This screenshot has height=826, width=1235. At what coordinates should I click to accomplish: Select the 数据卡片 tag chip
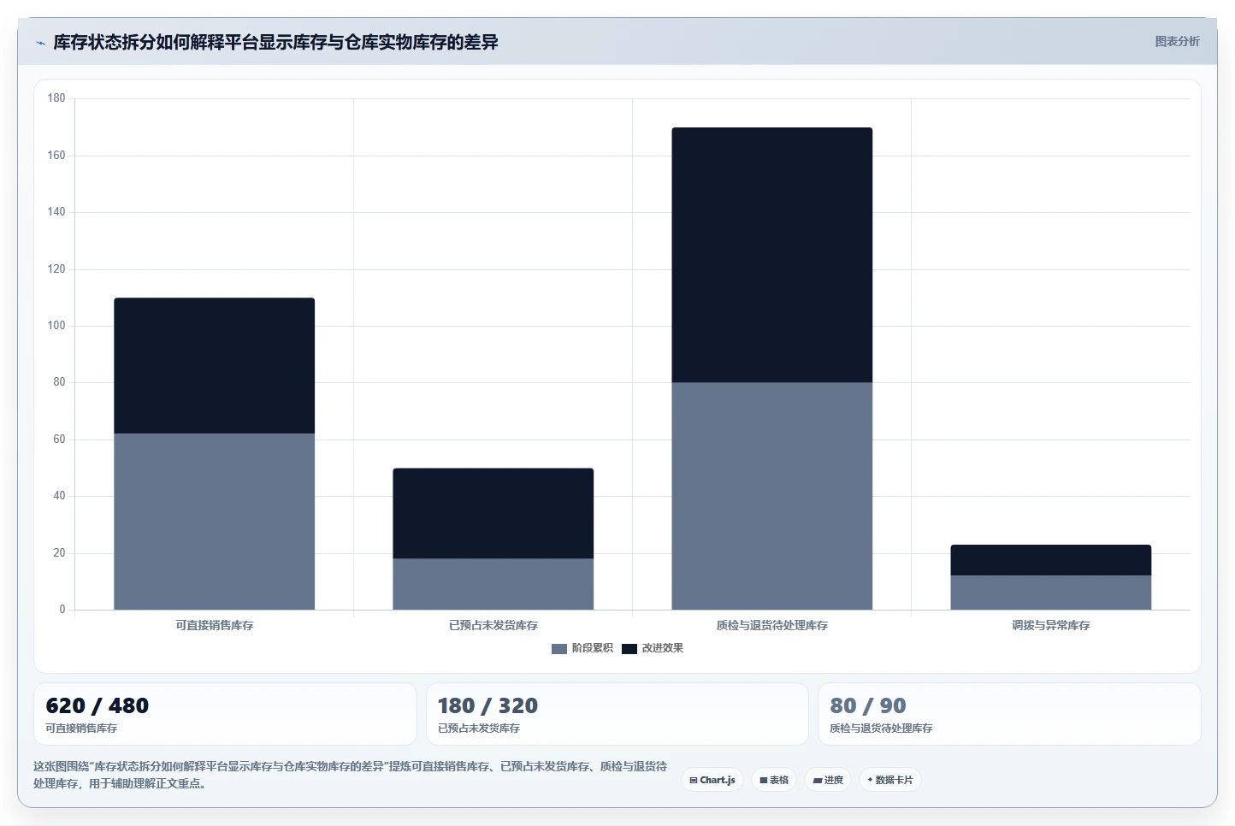pos(889,780)
